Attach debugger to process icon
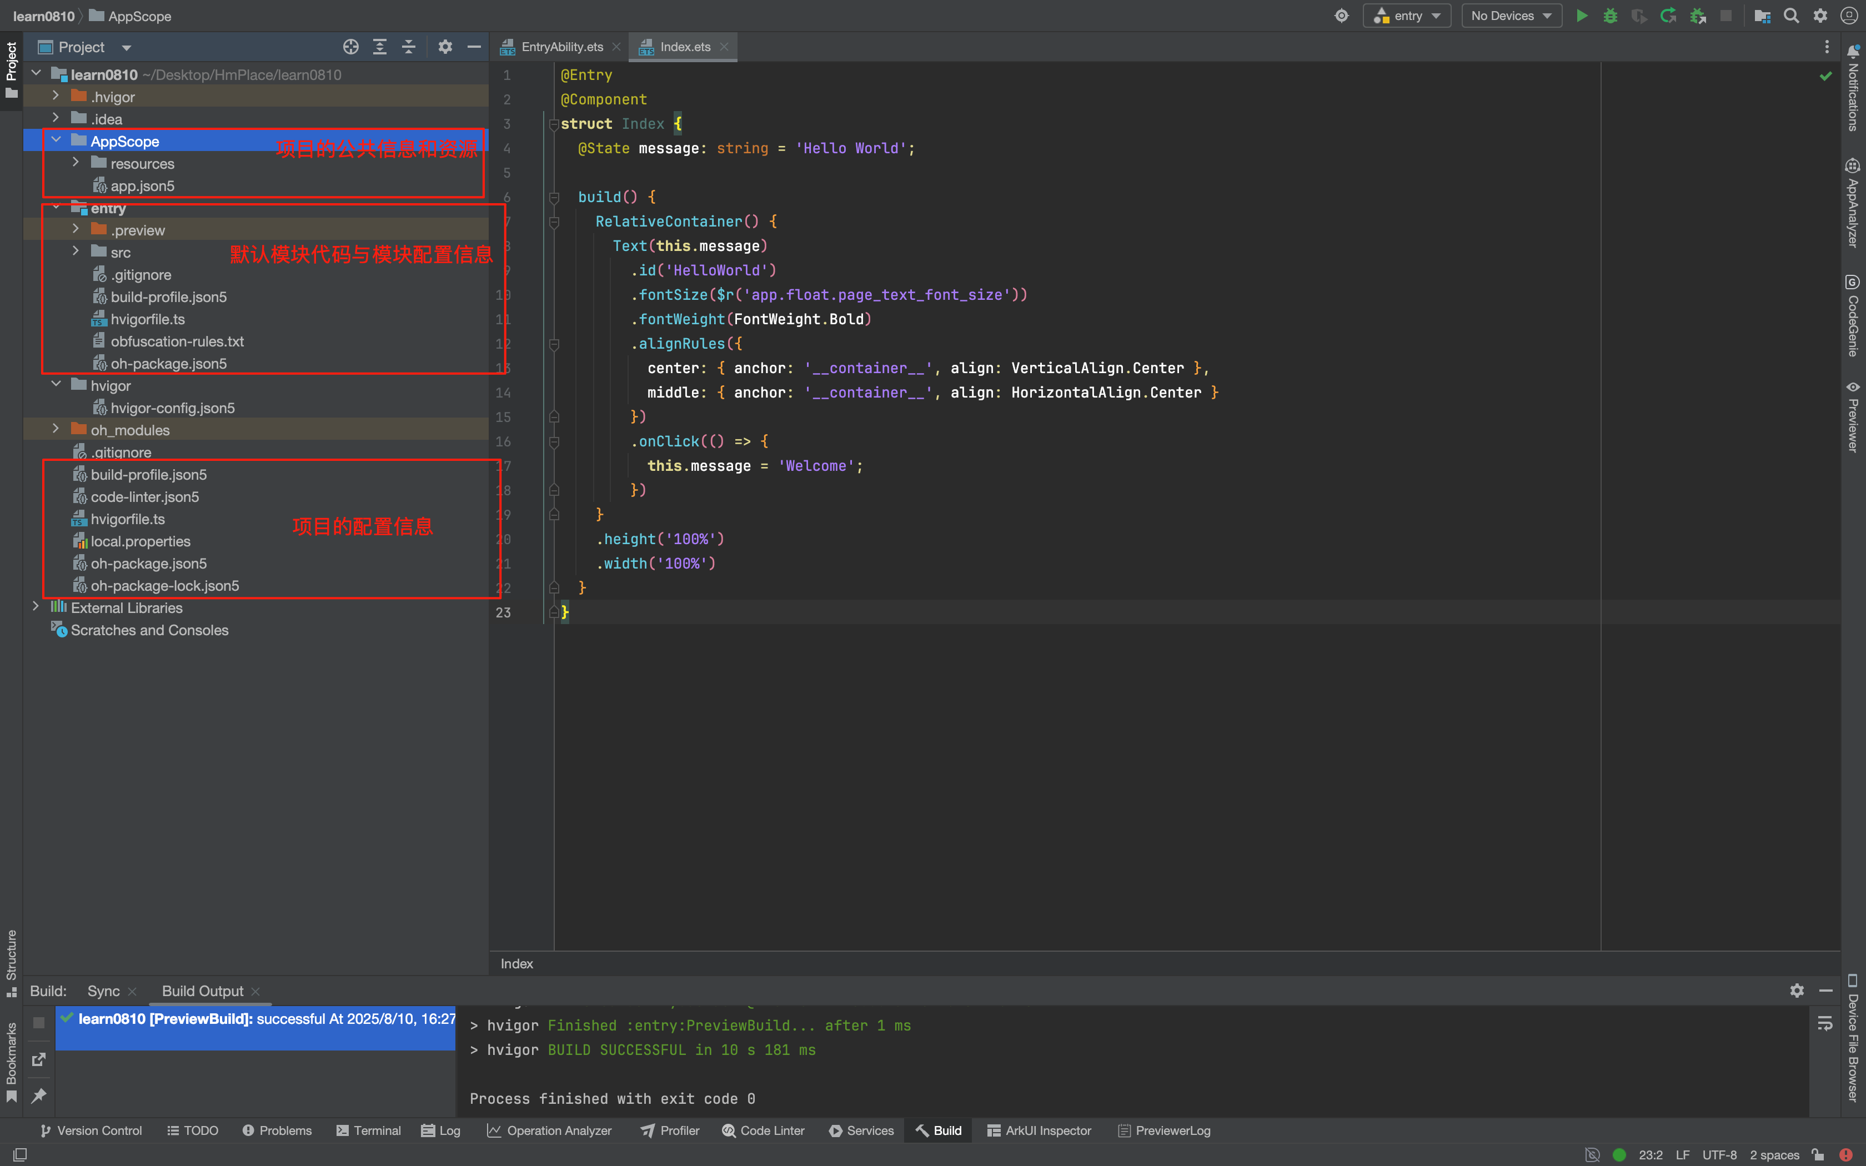 click(1697, 16)
